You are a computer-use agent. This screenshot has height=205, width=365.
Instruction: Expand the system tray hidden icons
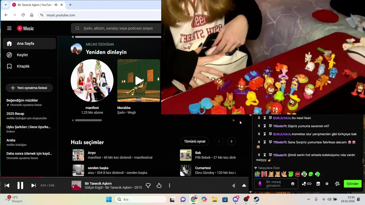(x=308, y=200)
